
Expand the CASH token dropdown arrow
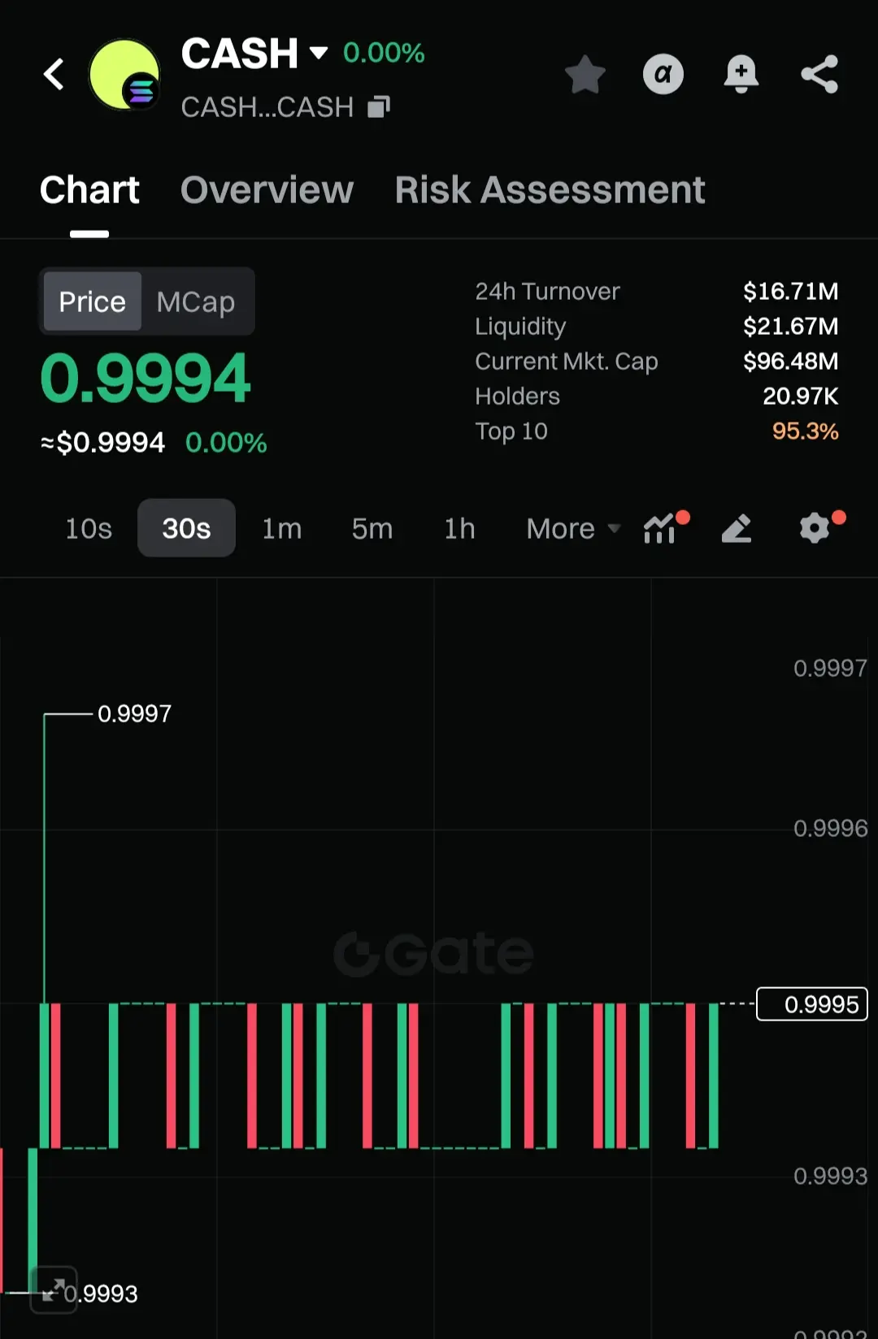(319, 54)
